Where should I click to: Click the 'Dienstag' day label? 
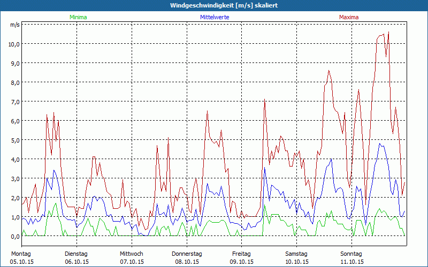(x=76, y=254)
